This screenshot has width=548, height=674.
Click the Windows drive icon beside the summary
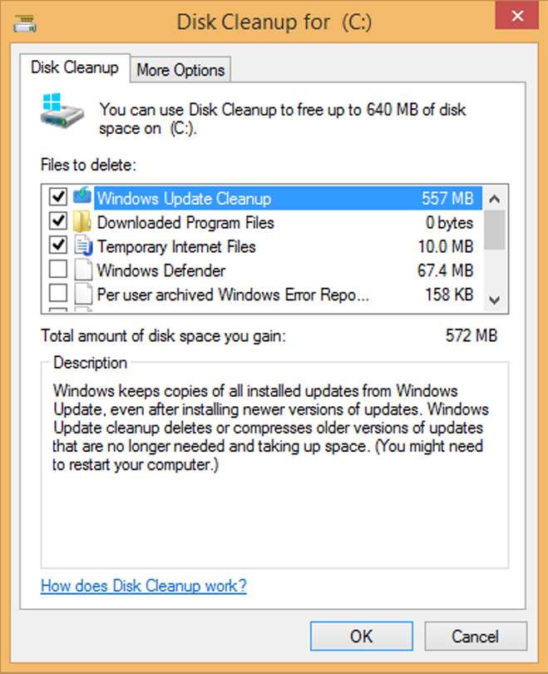click(x=62, y=111)
